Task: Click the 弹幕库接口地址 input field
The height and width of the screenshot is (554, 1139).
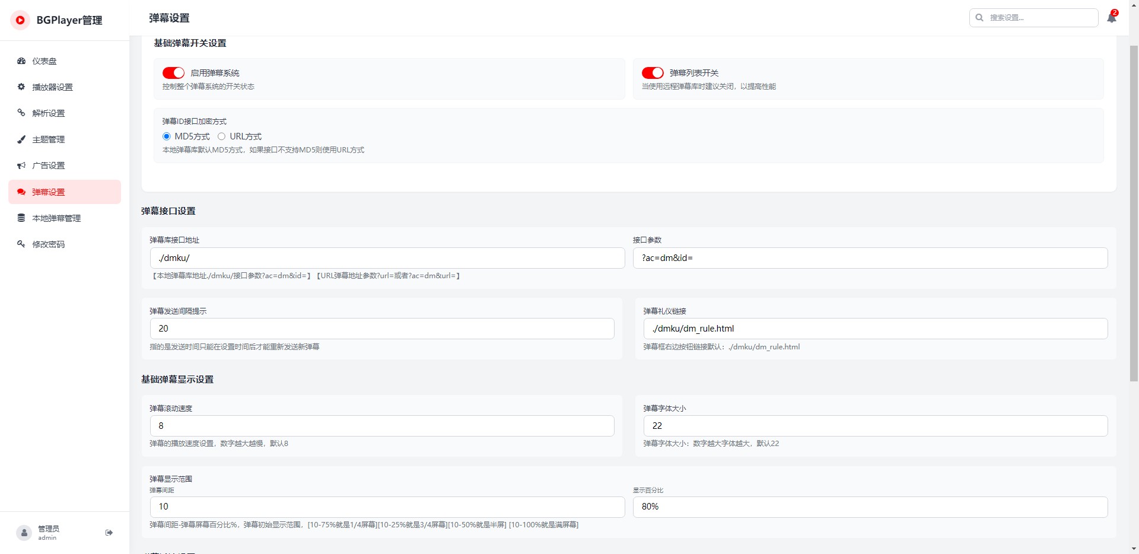Action: [387, 258]
